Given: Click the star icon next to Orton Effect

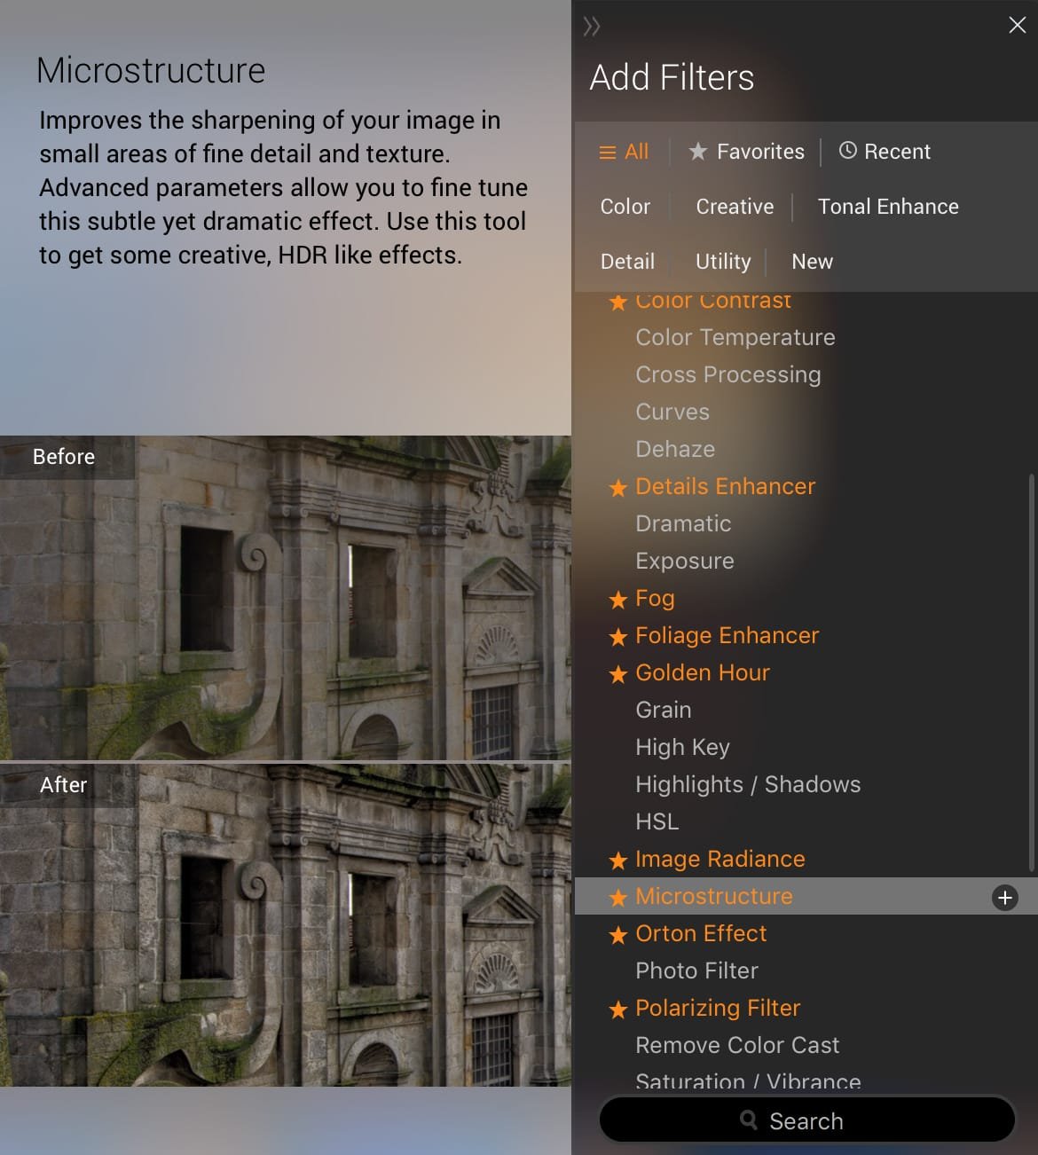Looking at the screenshot, I should (618, 936).
